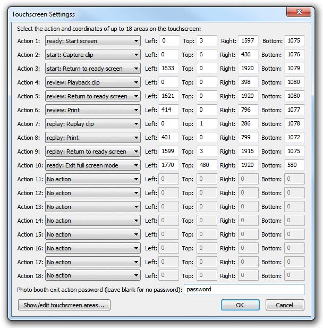Click Action 5 Right field showing 1920
The height and width of the screenshot is (328, 323).
249,96
